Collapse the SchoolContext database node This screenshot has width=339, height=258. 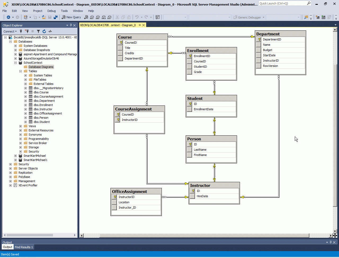16,63
